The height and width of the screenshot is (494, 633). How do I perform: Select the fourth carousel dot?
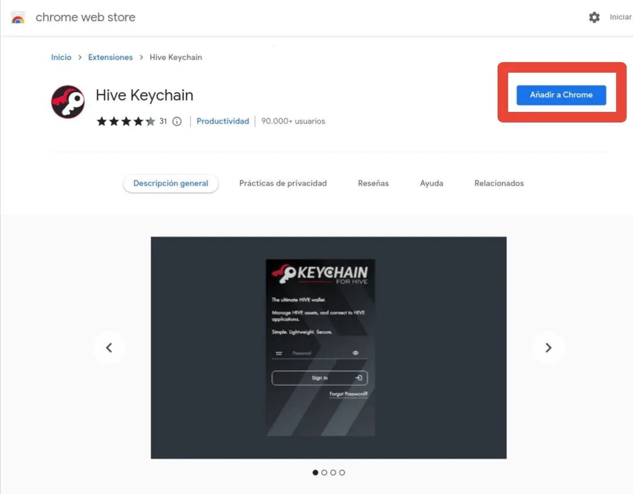[x=342, y=472]
